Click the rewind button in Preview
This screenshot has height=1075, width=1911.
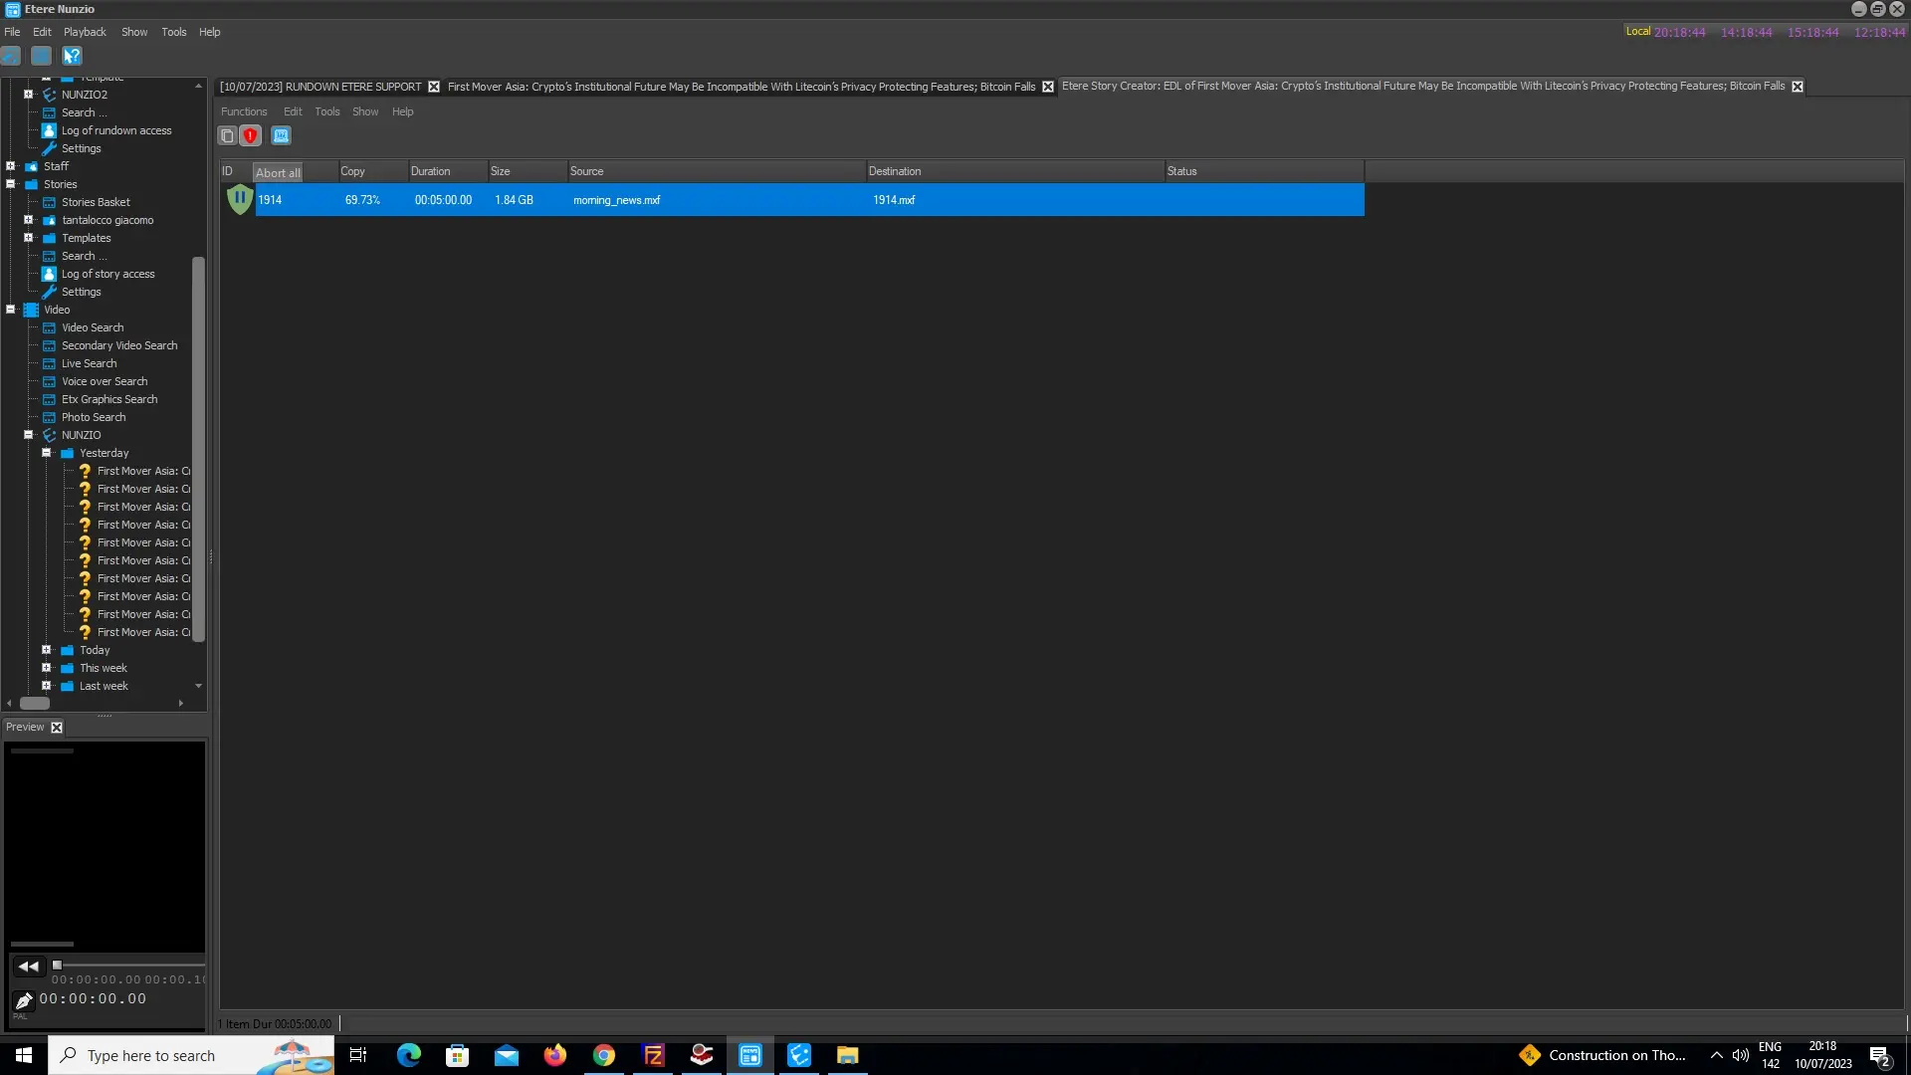[x=28, y=967]
